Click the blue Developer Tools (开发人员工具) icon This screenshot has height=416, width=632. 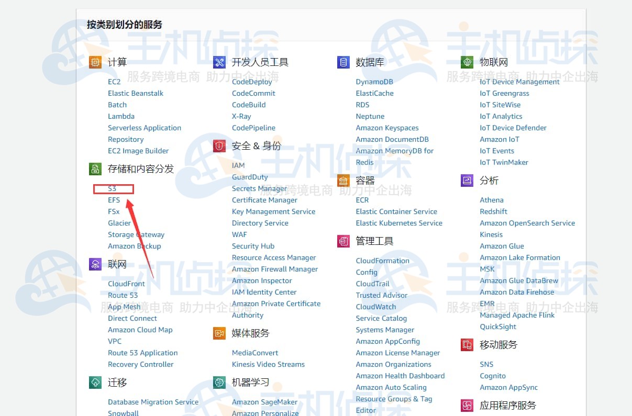(x=219, y=62)
